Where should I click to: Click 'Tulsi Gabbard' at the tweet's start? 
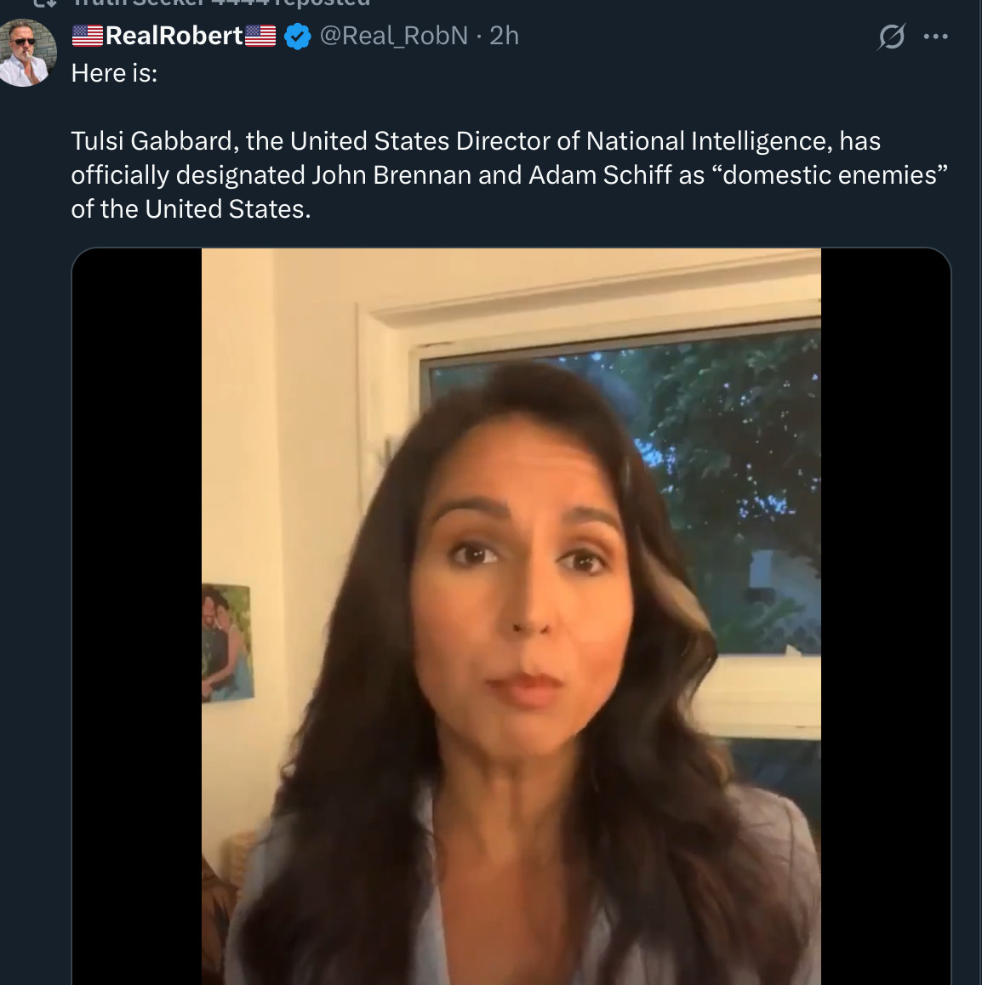[151, 141]
